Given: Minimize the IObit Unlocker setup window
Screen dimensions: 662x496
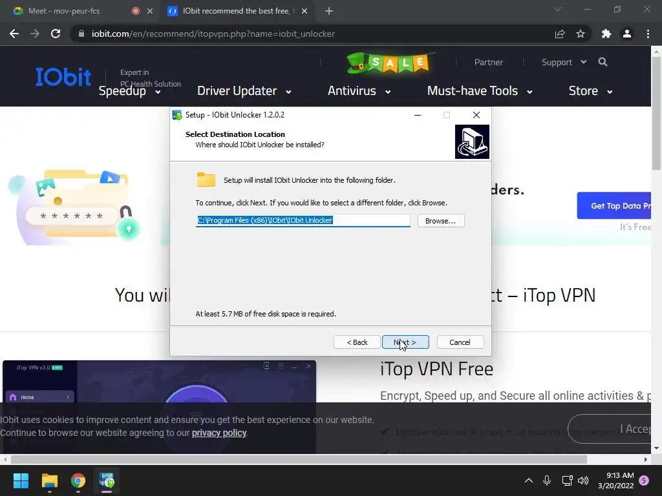Looking at the screenshot, I should pos(418,115).
